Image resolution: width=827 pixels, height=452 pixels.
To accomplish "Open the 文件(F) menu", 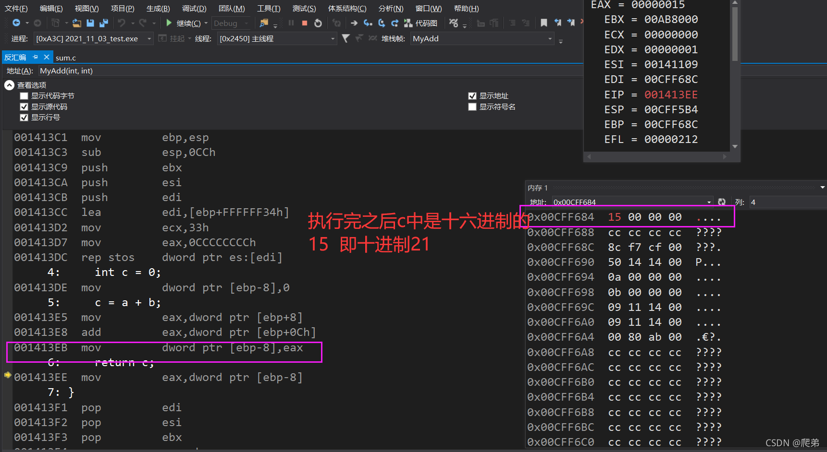I will (x=16, y=9).
